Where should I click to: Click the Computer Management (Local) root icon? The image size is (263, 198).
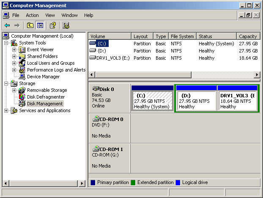pyautogui.click(x=6, y=36)
